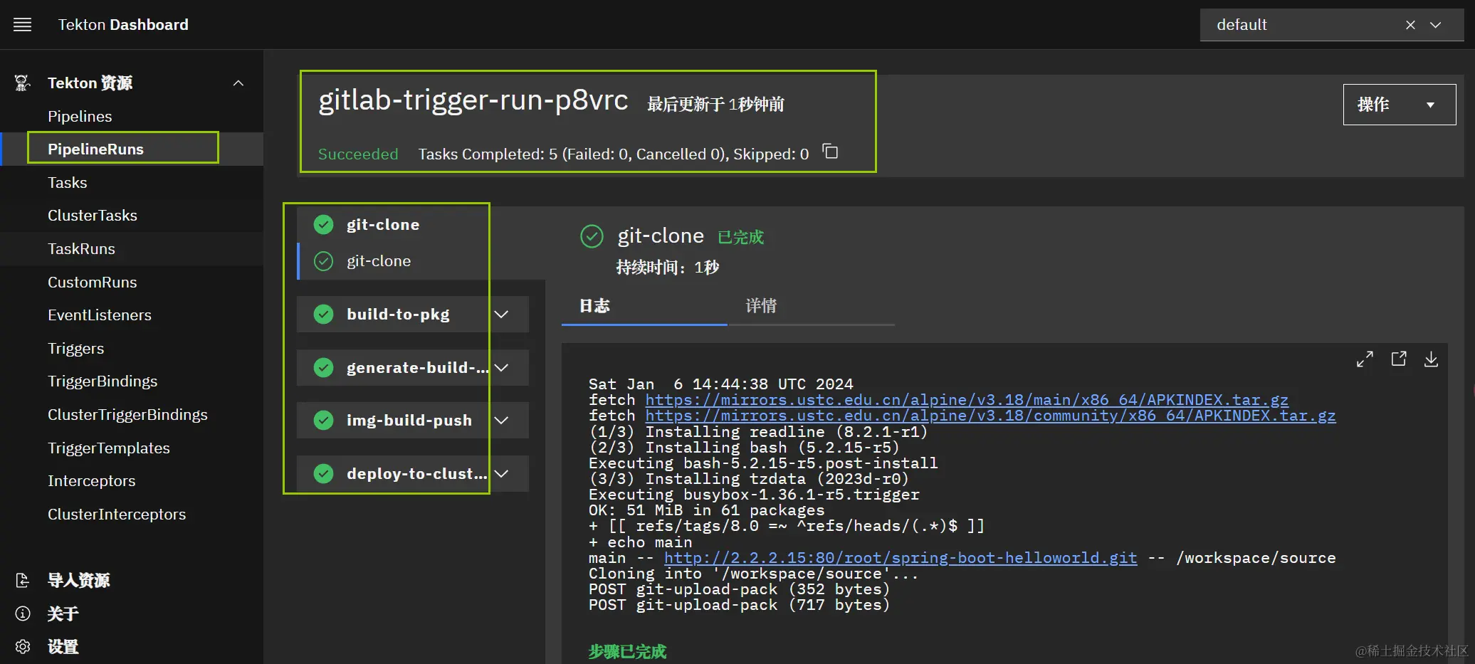Open 设置 settings page
The height and width of the screenshot is (664, 1475).
63,647
